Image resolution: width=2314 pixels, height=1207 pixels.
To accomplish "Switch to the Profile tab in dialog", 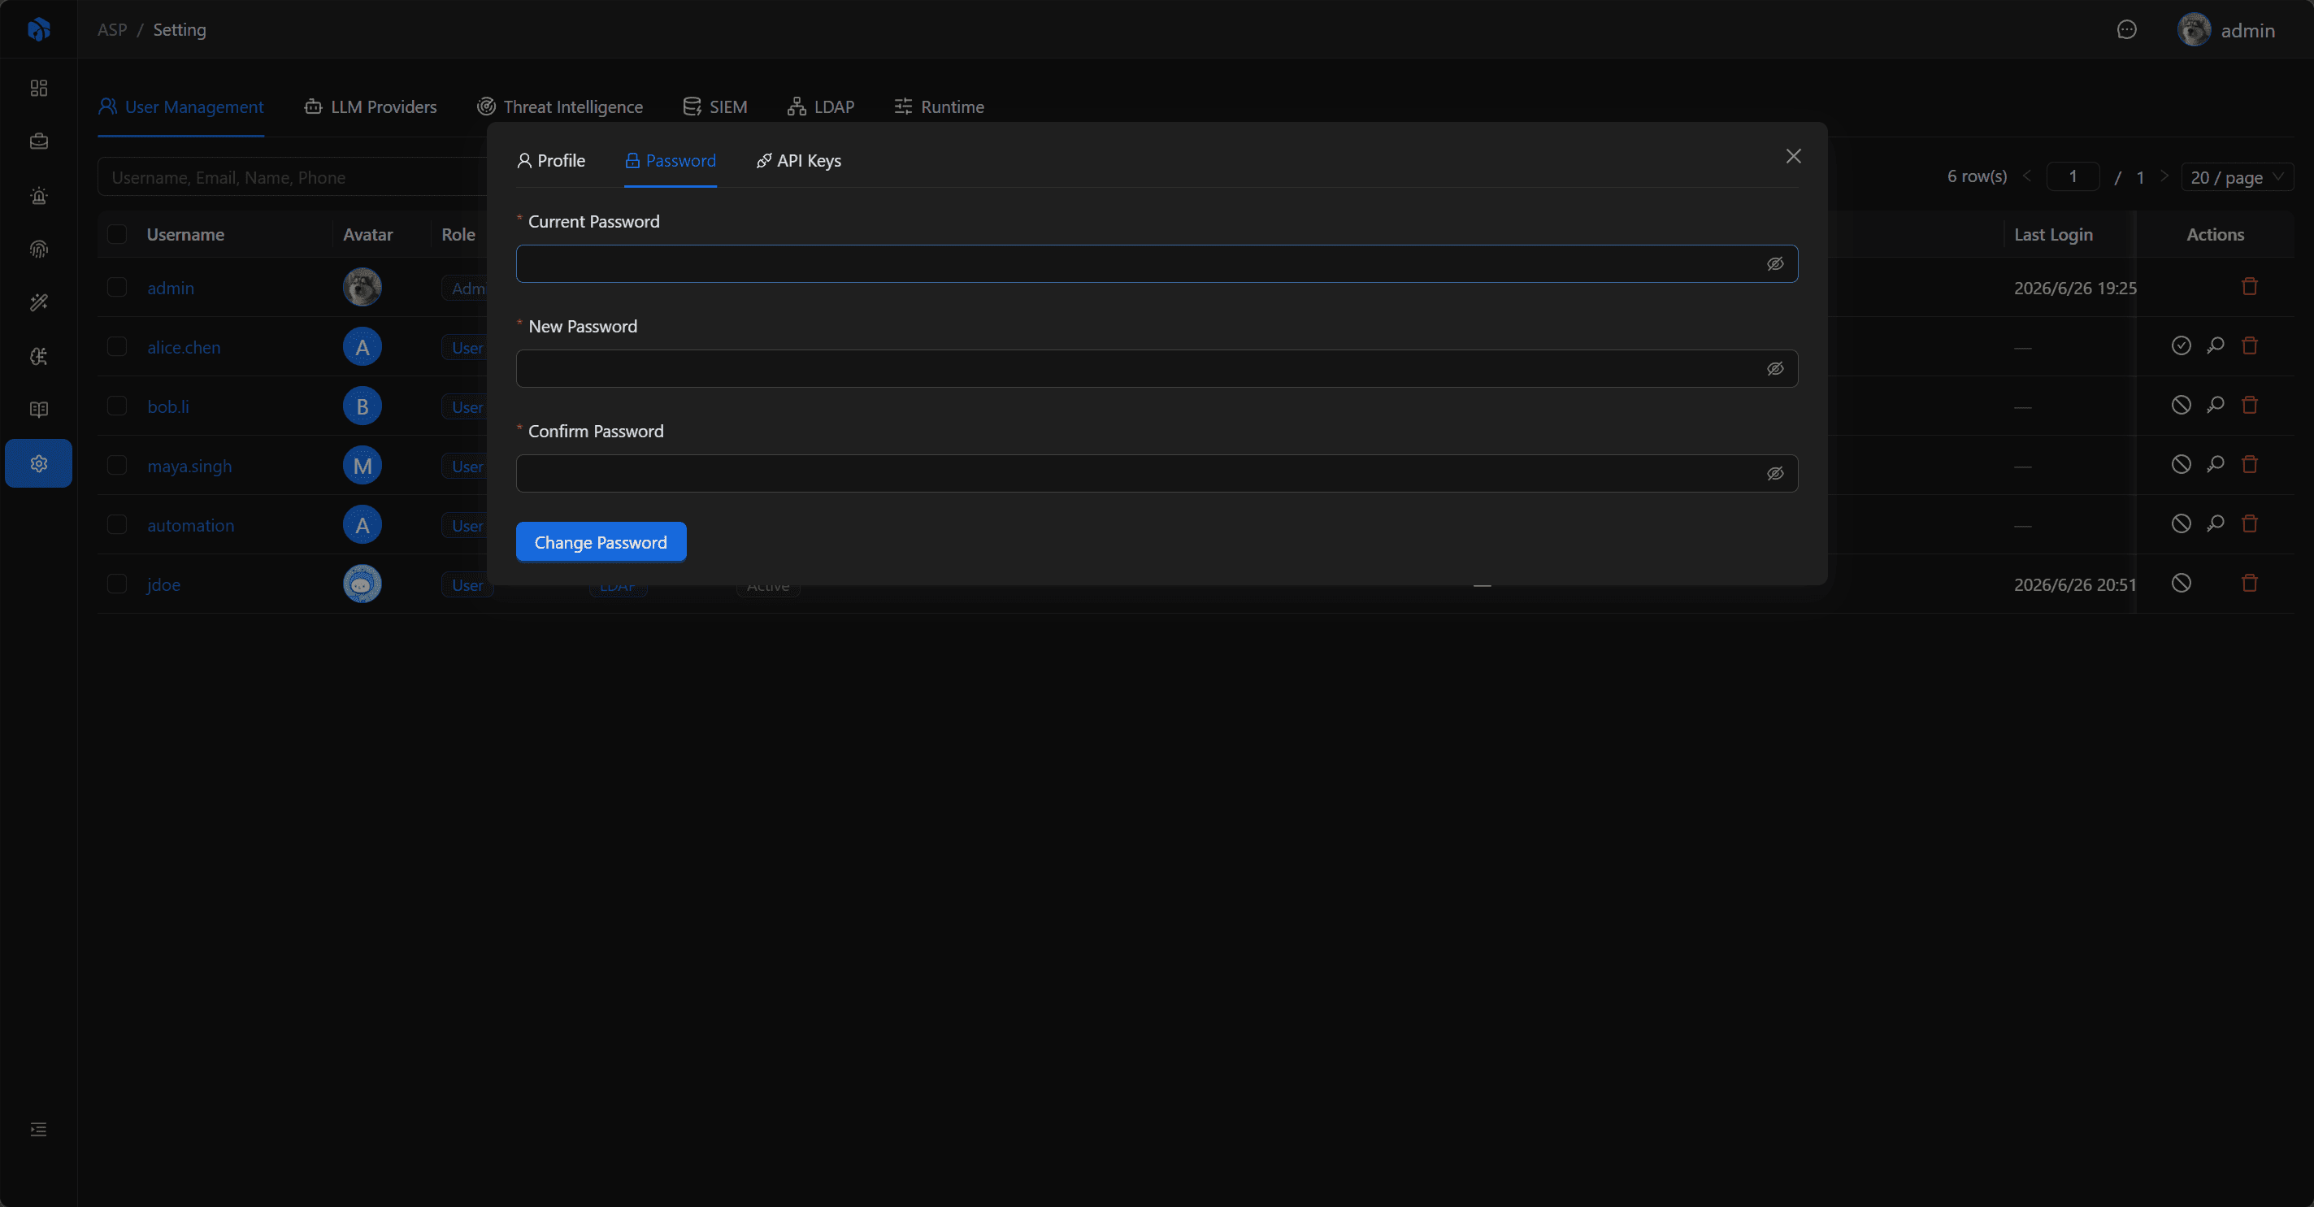I will (x=550, y=161).
